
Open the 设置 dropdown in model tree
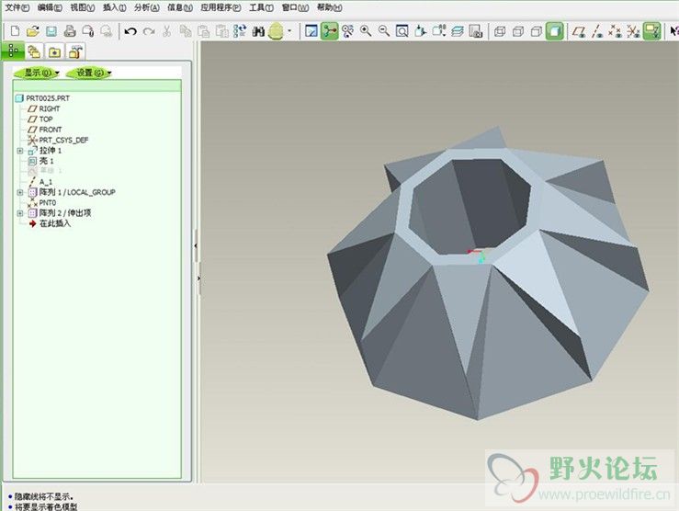point(90,73)
